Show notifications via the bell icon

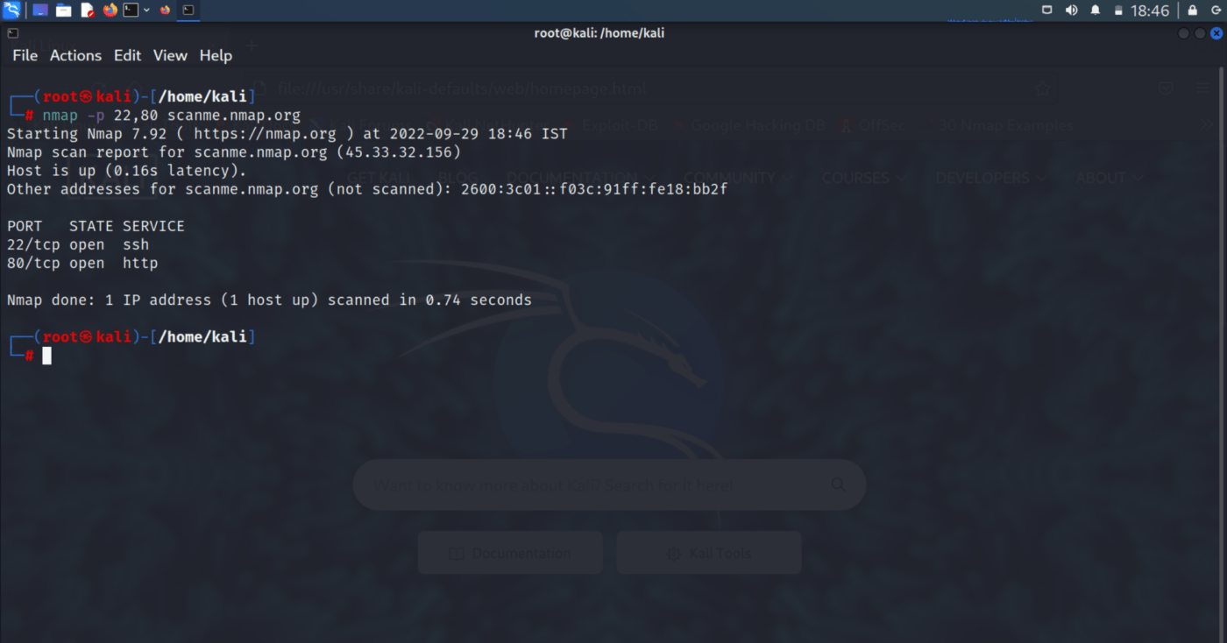coord(1096,11)
